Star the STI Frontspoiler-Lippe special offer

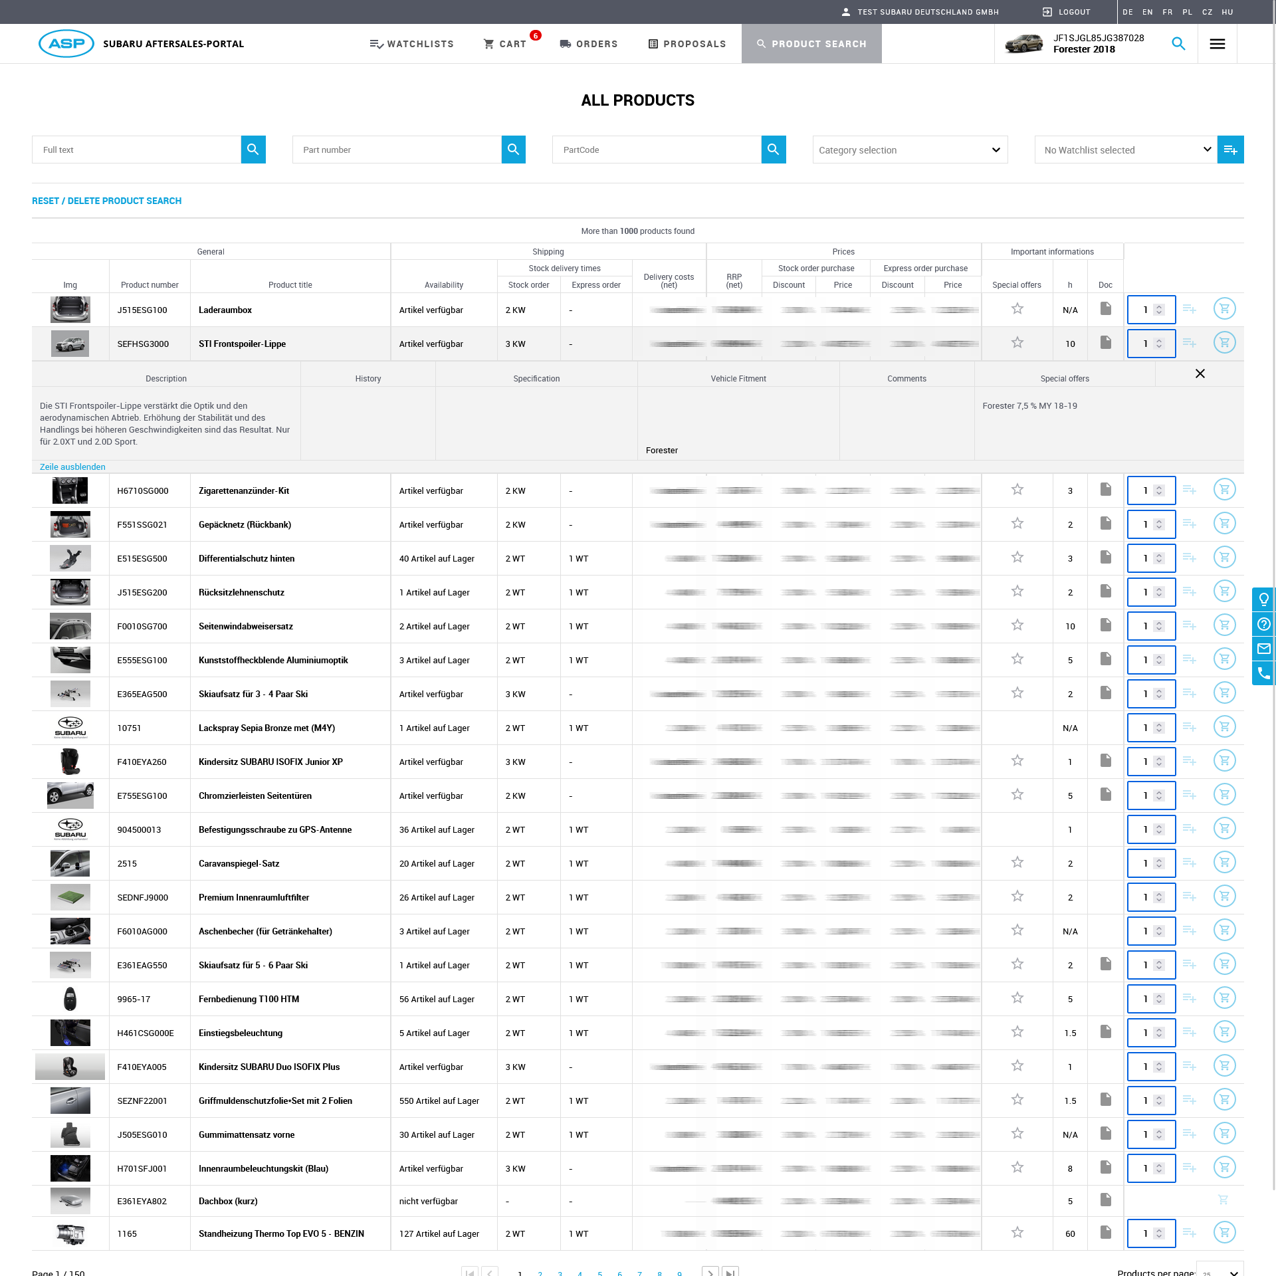pyautogui.click(x=1017, y=343)
